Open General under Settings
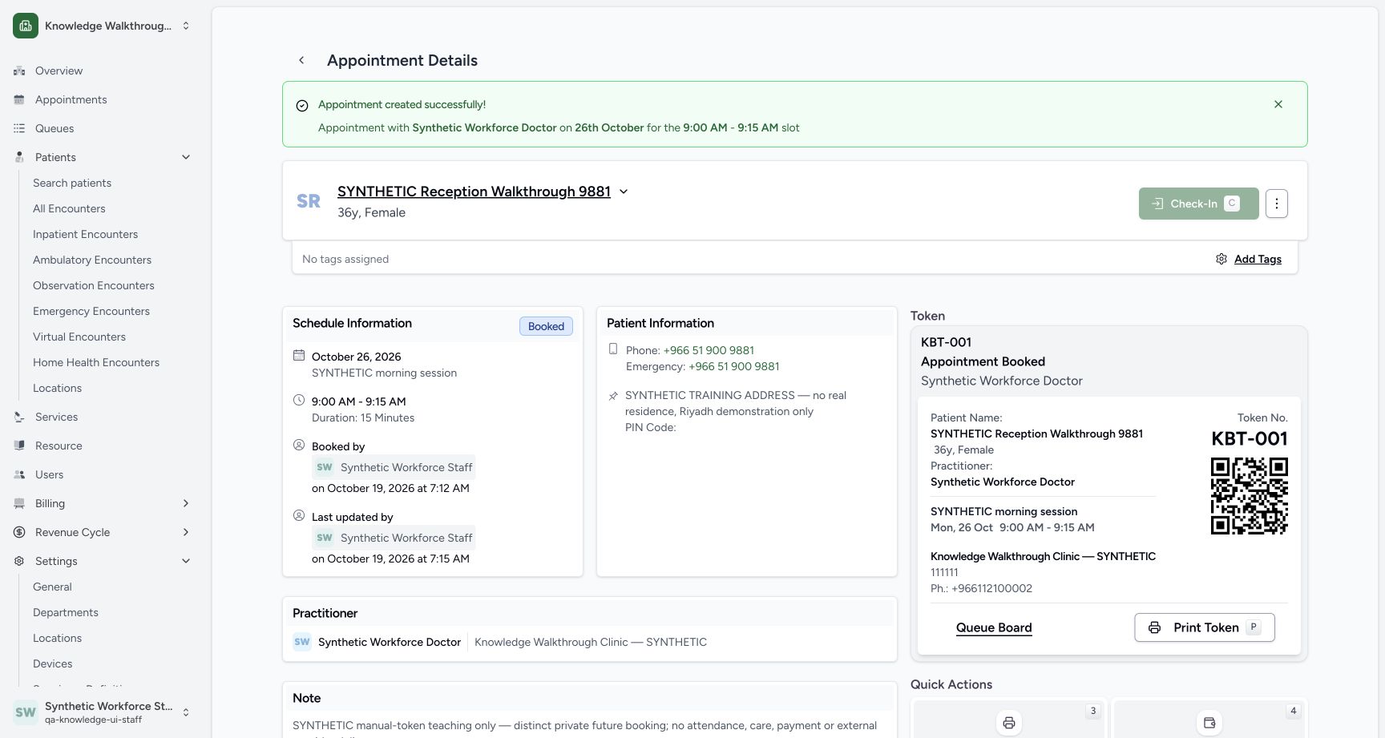The height and width of the screenshot is (738, 1385). [52, 587]
